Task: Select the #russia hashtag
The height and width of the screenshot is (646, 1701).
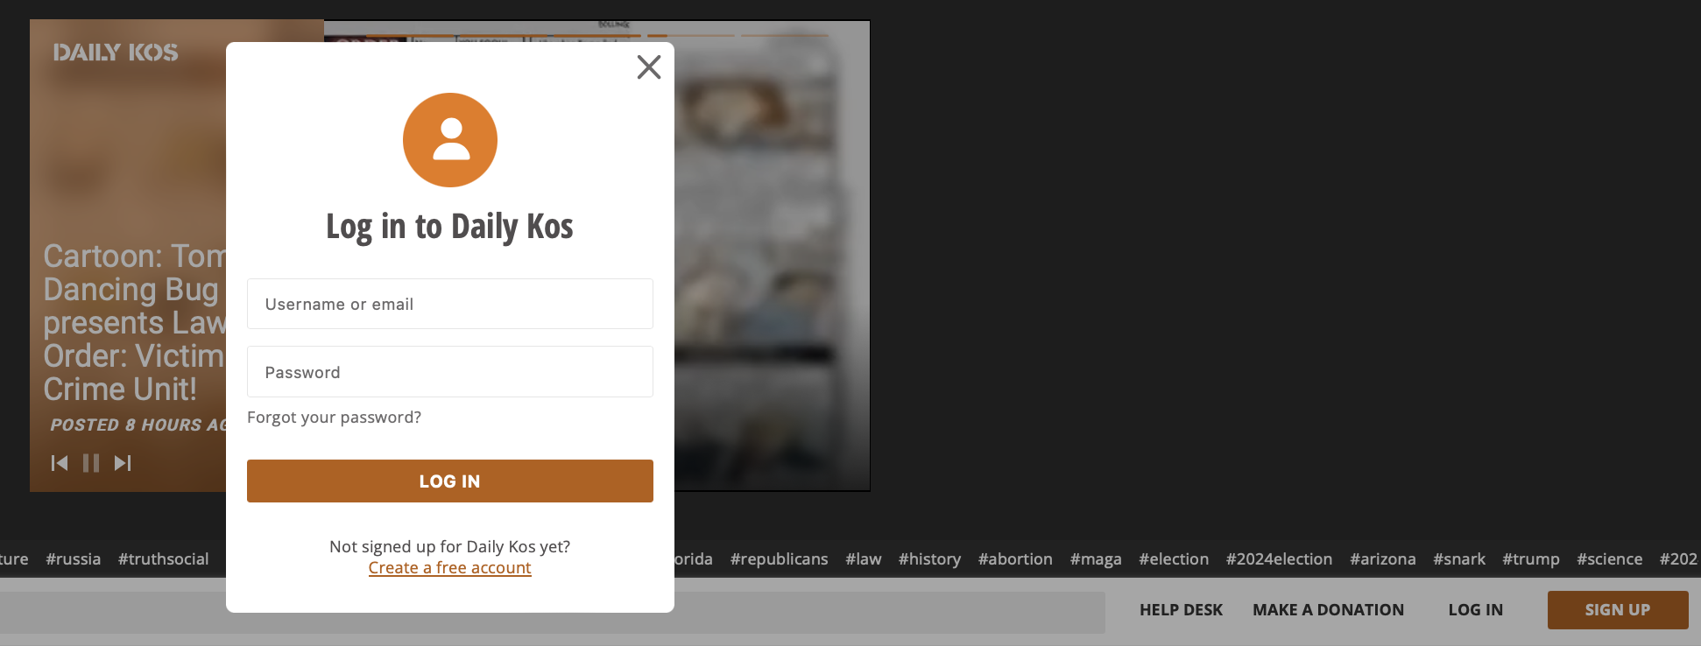Action: tap(74, 559)
